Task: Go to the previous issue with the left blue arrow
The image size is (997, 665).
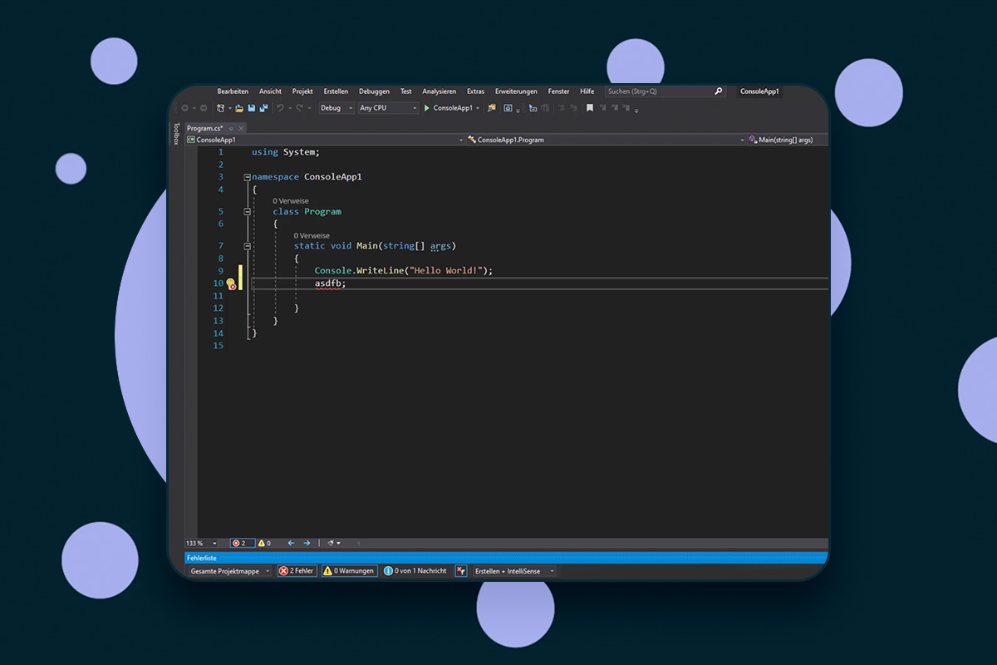Action: pyautogui.click(x=291, y=543)
